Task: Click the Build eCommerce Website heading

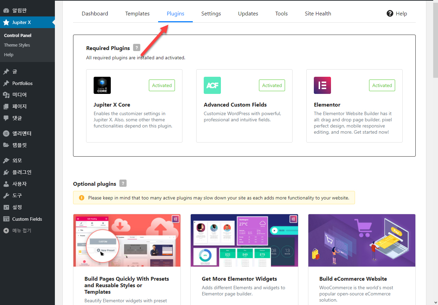Action: (353, 279)
